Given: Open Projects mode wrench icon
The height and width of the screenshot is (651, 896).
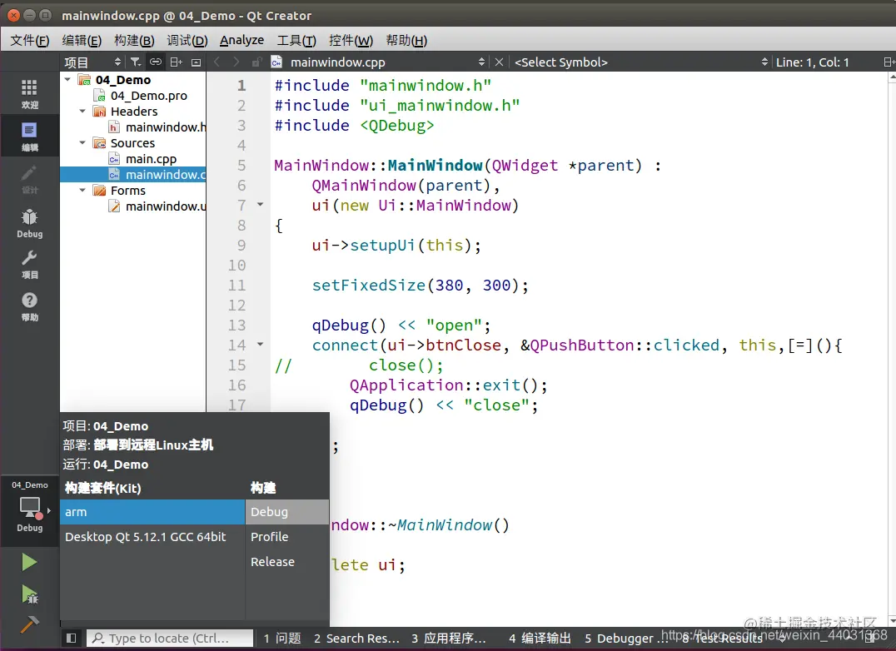Looking at the screenshot, I should click(x=30, y=265).
